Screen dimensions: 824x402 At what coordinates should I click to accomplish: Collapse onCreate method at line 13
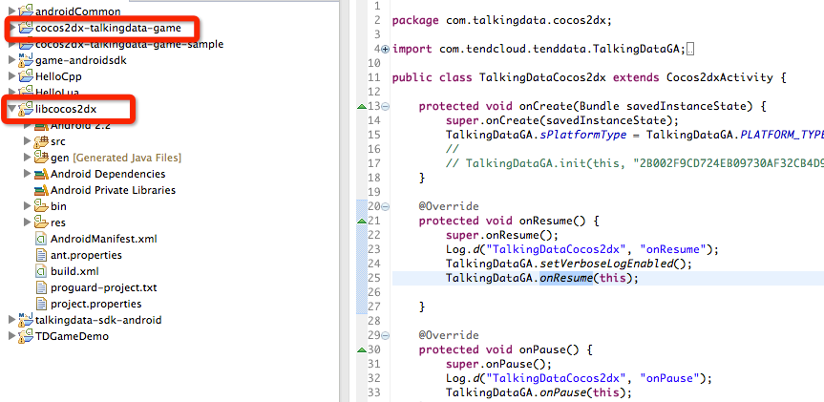[385, 107]
